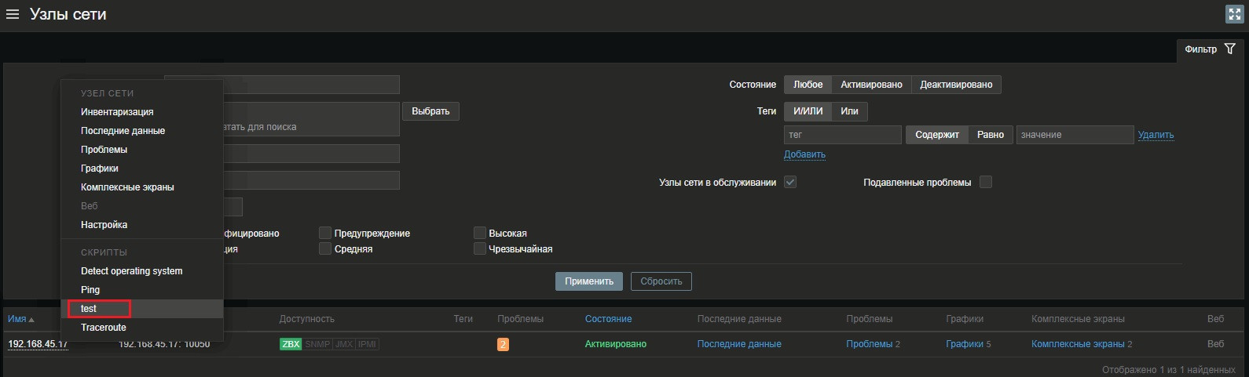Click the orange problems count badge
1249x377 pixels.
click(503, 344)
